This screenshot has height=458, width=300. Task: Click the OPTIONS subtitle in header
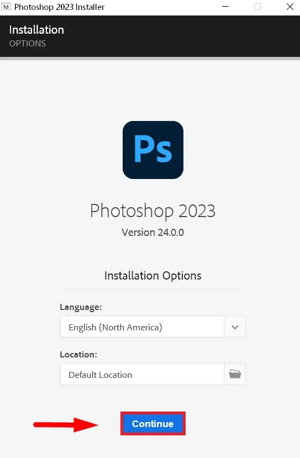click(28, 44)
